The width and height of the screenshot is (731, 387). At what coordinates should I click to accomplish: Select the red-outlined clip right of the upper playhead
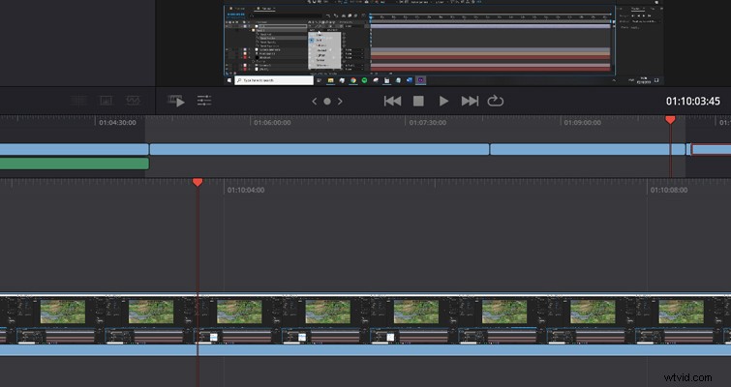711,149
